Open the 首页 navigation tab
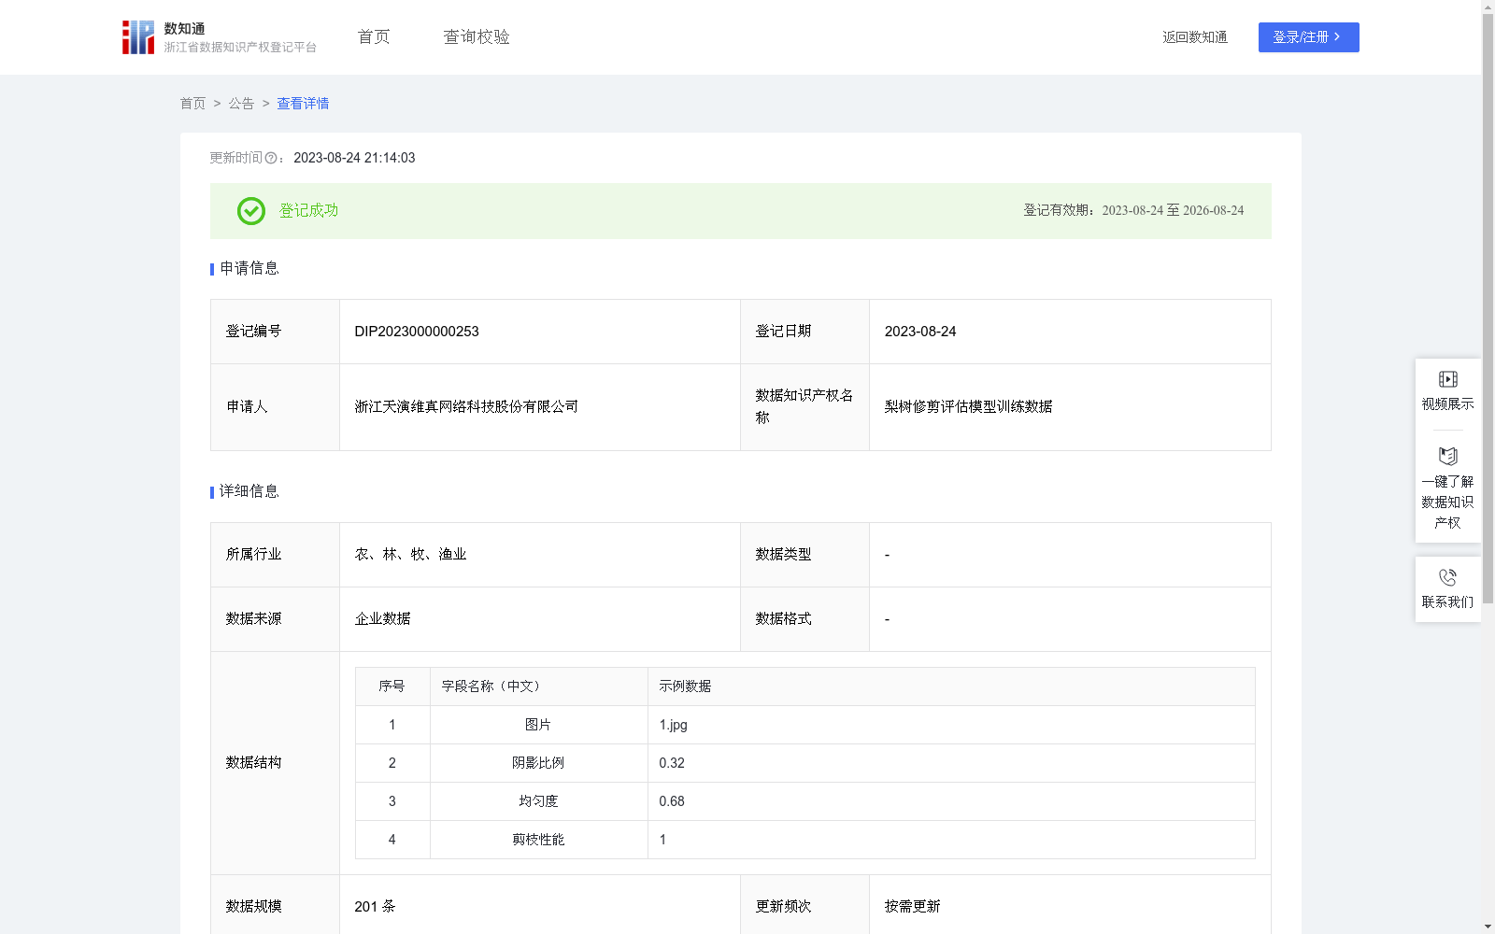Screen dimensions: 1495x934 374,37
